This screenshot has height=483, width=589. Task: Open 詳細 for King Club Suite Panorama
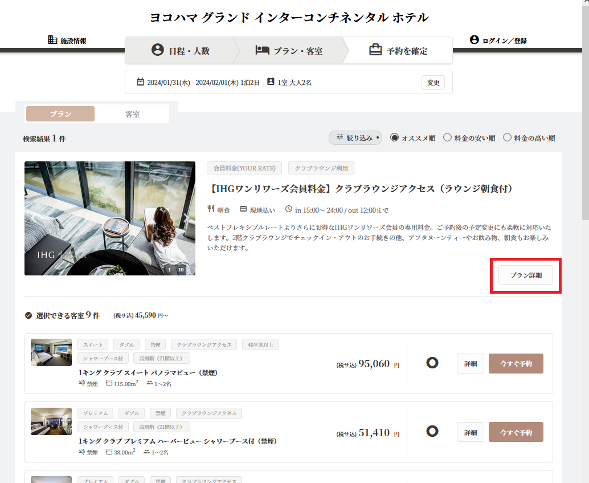click(x=471, y=363)
